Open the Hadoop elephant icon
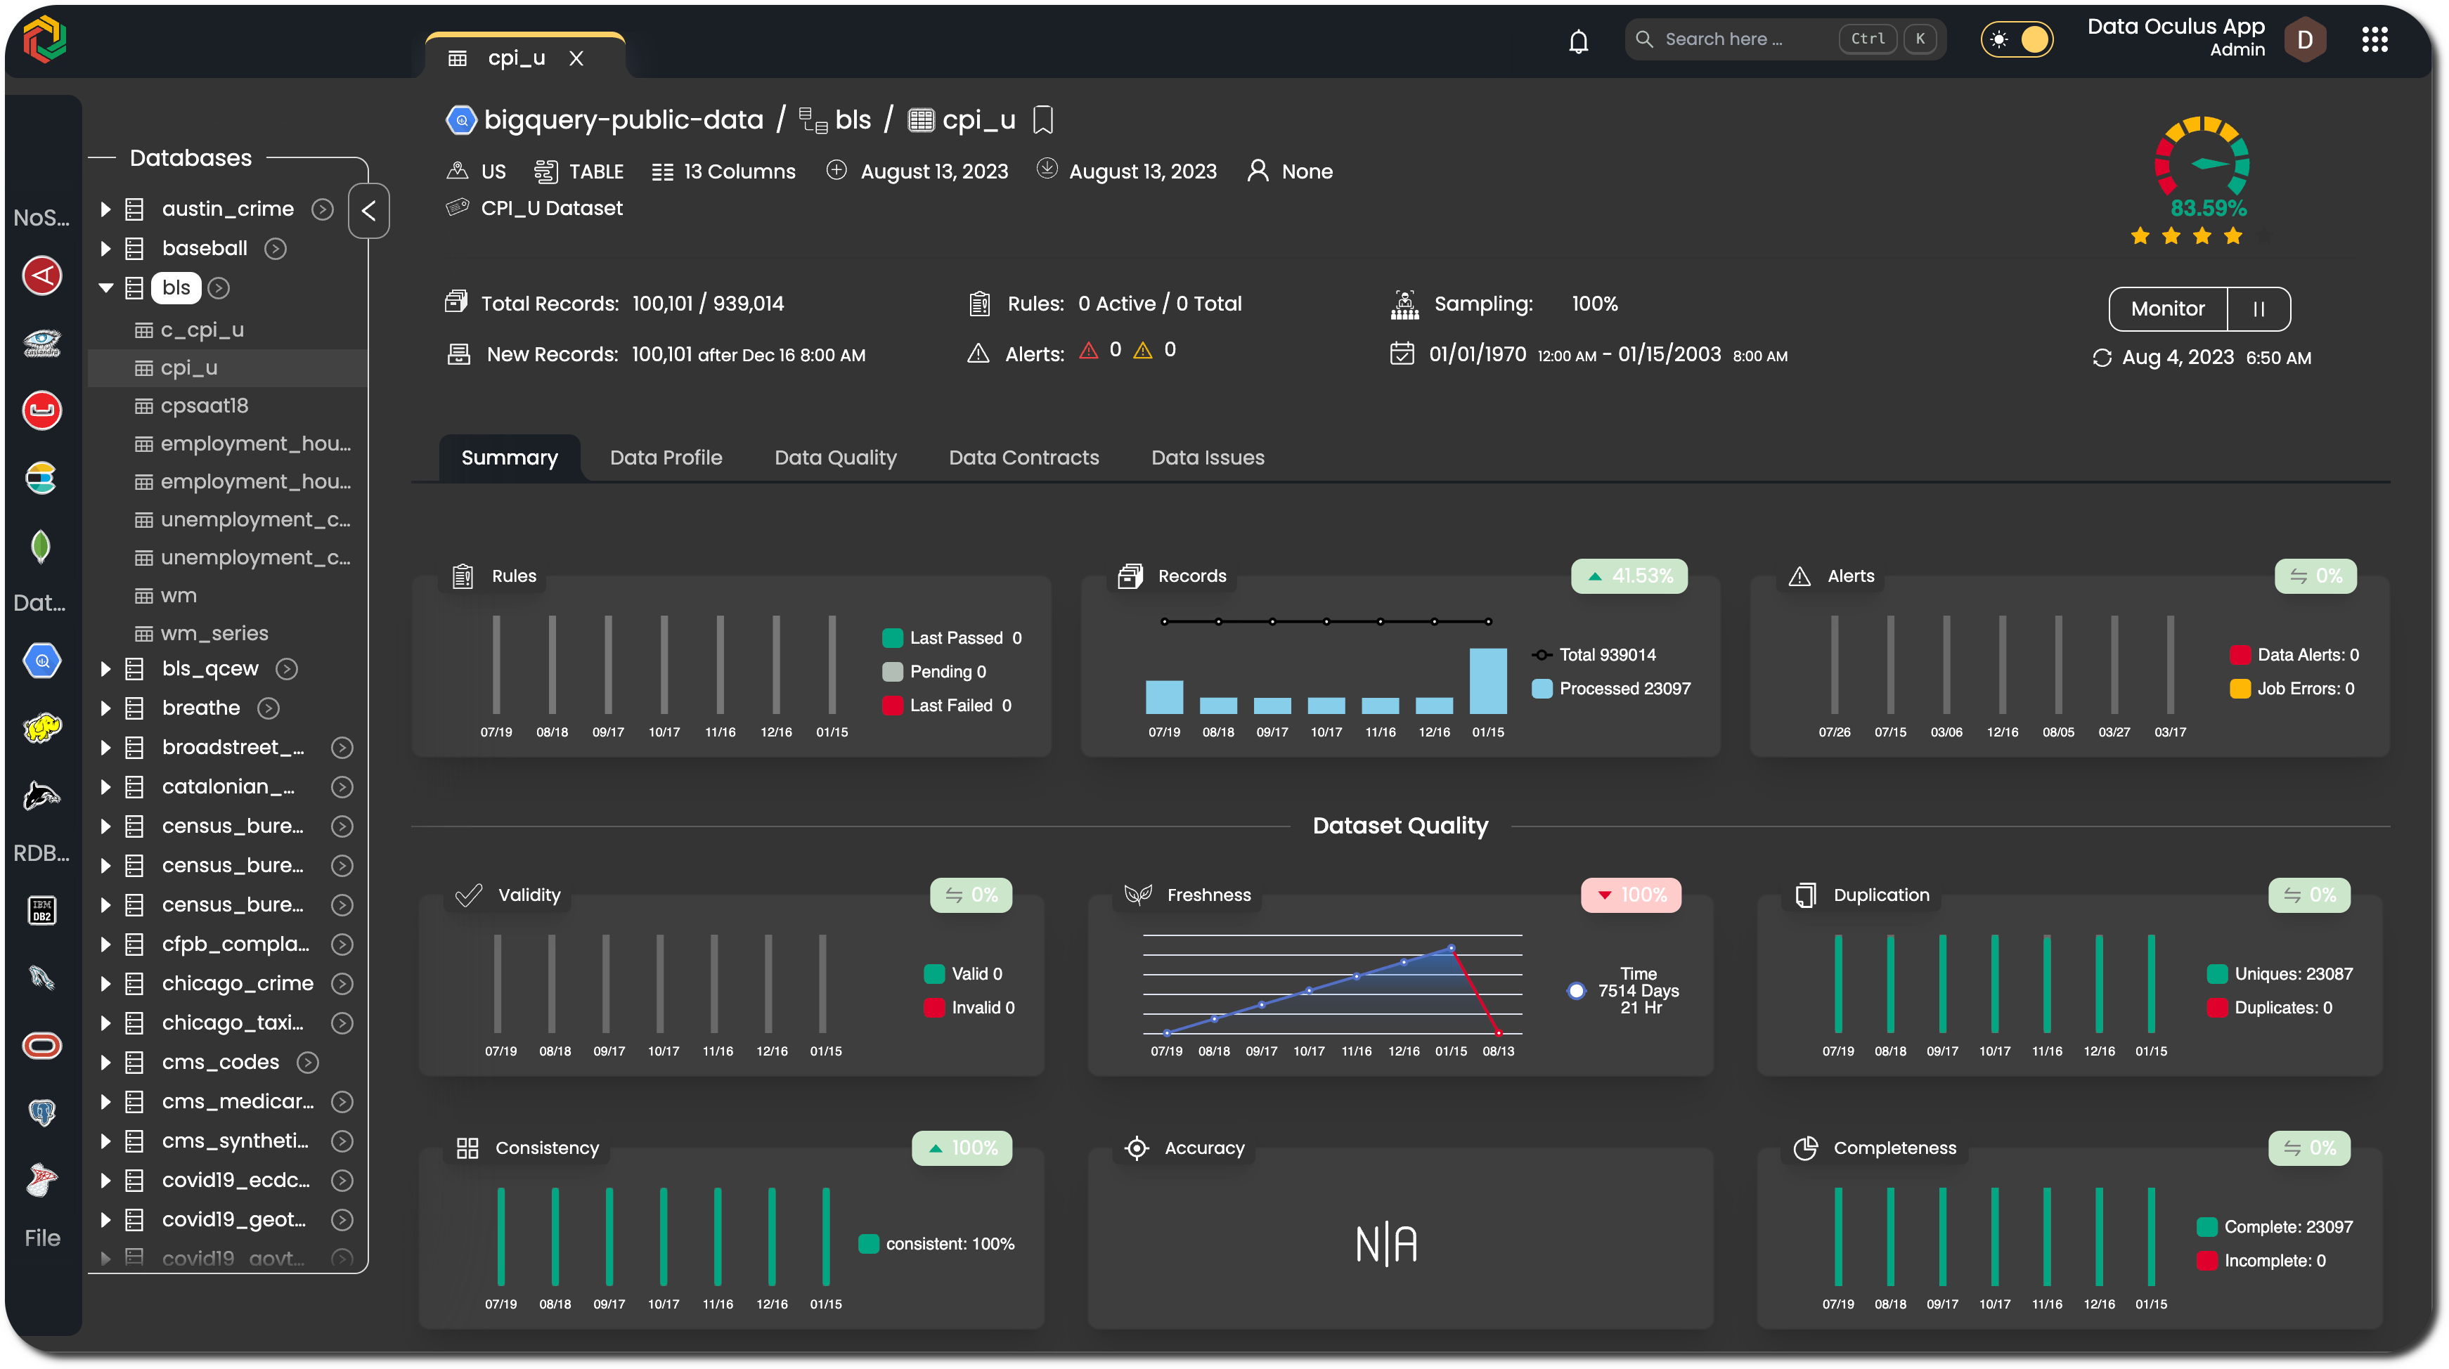 tap(42, 728)
